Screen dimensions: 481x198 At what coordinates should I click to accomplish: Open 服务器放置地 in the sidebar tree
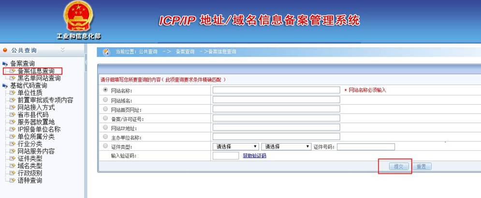tap(36, 122)
